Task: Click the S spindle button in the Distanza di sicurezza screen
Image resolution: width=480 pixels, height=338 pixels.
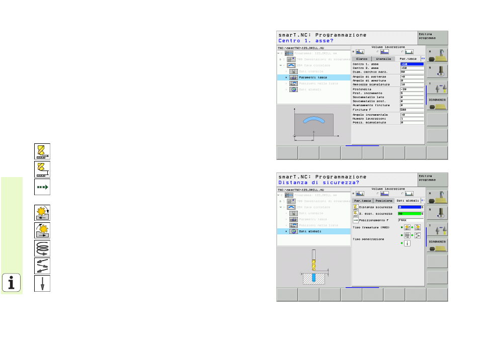Action: tap(437, 213)
